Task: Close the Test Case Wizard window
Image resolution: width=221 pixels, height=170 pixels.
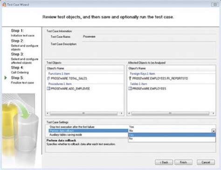Action: tap(215, 5)
